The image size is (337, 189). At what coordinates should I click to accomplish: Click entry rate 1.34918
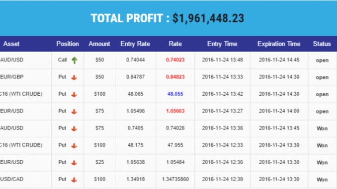click(x=135, y=179)
